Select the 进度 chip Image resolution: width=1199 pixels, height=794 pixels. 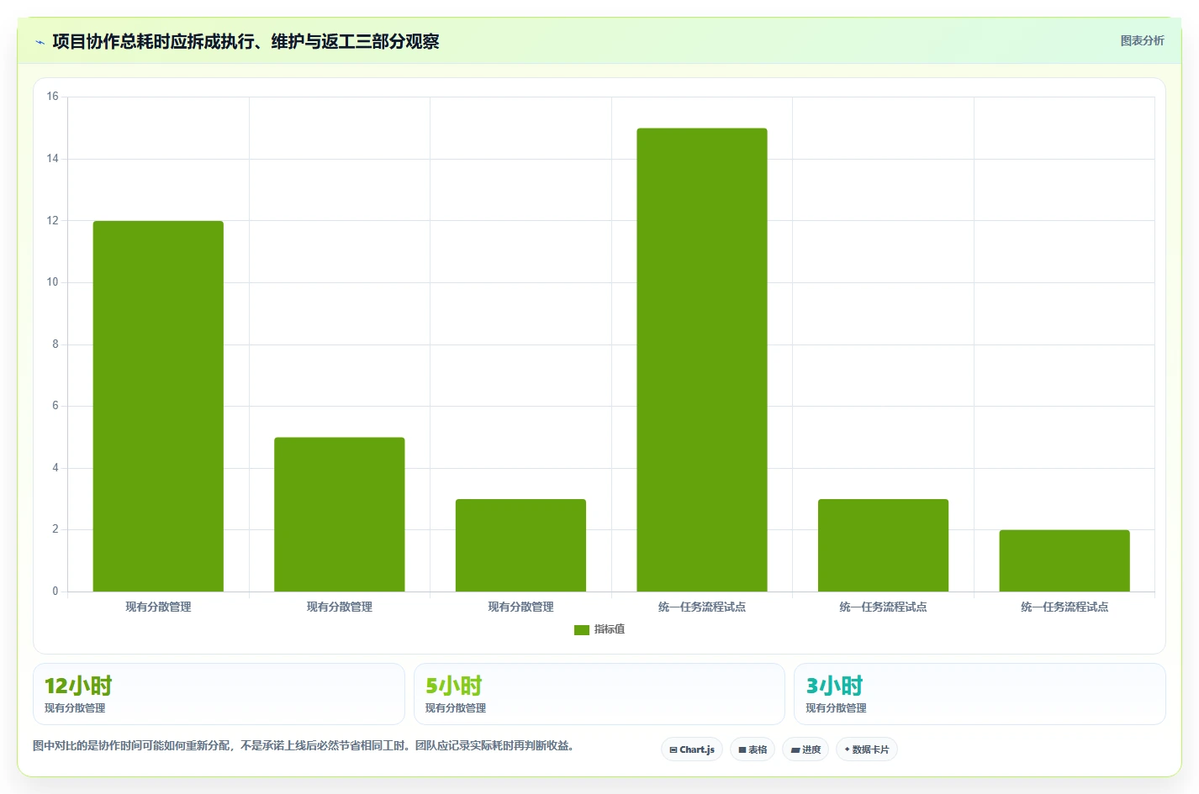point(805,749)
